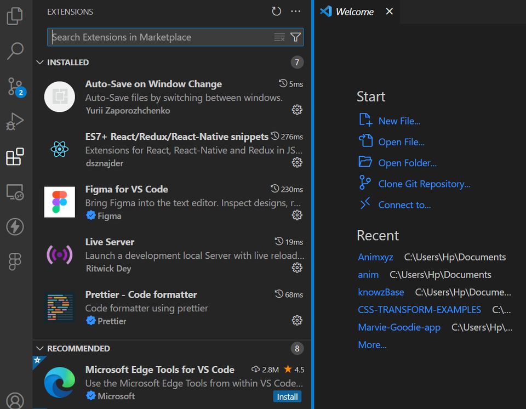Viewport: 526px width, 409px height.
Task: Open Extensions views and more actions menu
Action: 296,12
